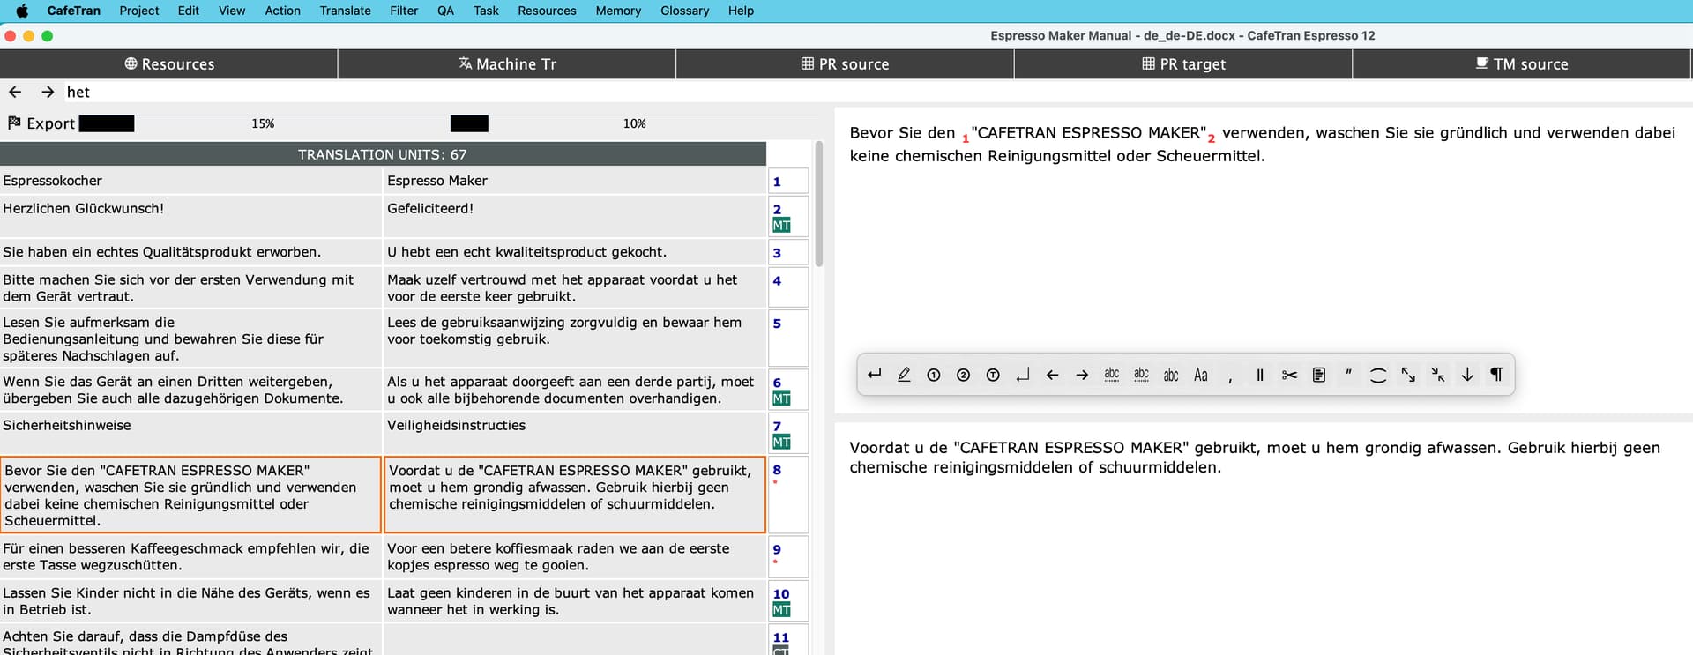Click the Aa change-case icon
The width and height of the screenshot is (1693, 655).
(1201, 375)
